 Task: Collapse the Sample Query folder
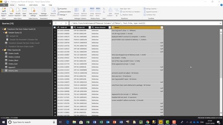[x=4, y=33]
